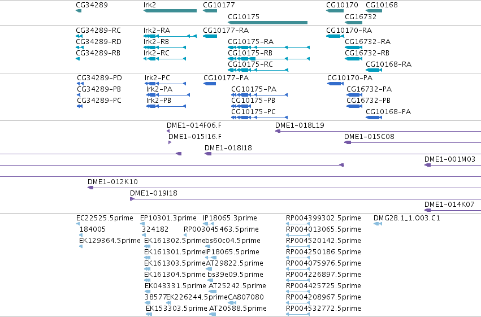
Task: Select EST RP004399302.5prime
Action: tap(323, 218)
